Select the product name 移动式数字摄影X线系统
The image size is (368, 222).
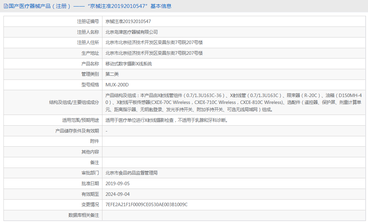coord(130,64)
